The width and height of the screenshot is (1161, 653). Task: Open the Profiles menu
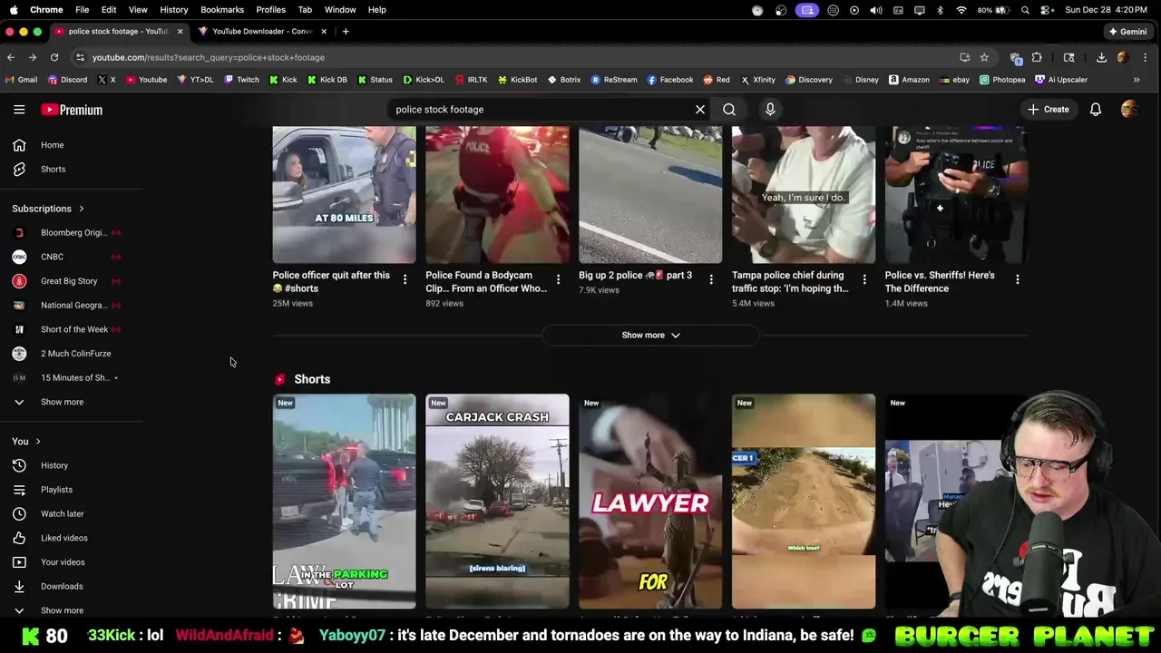pos(270,9)
